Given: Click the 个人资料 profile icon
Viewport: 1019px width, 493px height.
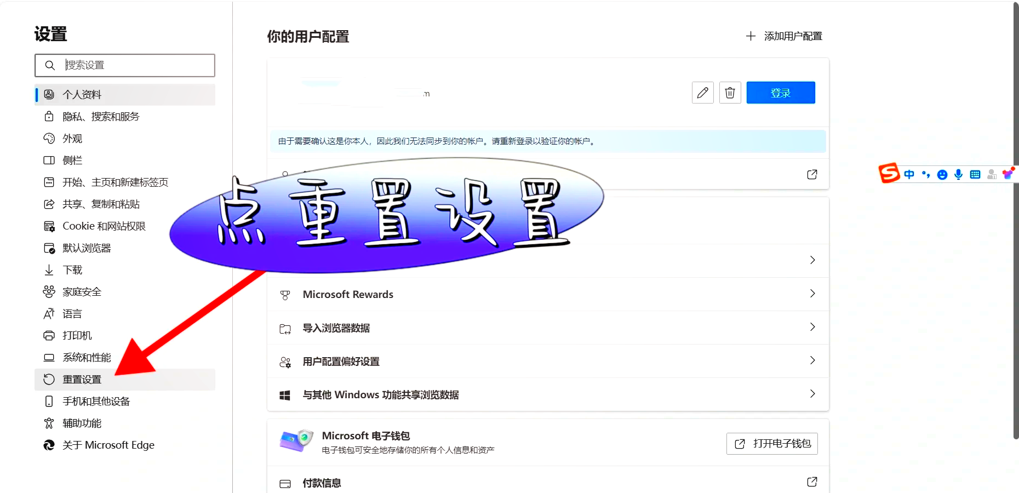Looking at the screenshot, I should coord(49,94).
